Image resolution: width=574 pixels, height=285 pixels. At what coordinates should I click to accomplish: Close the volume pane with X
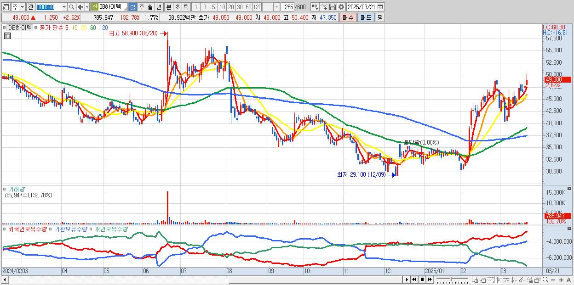pyautogui.click(x=570, y=189)
